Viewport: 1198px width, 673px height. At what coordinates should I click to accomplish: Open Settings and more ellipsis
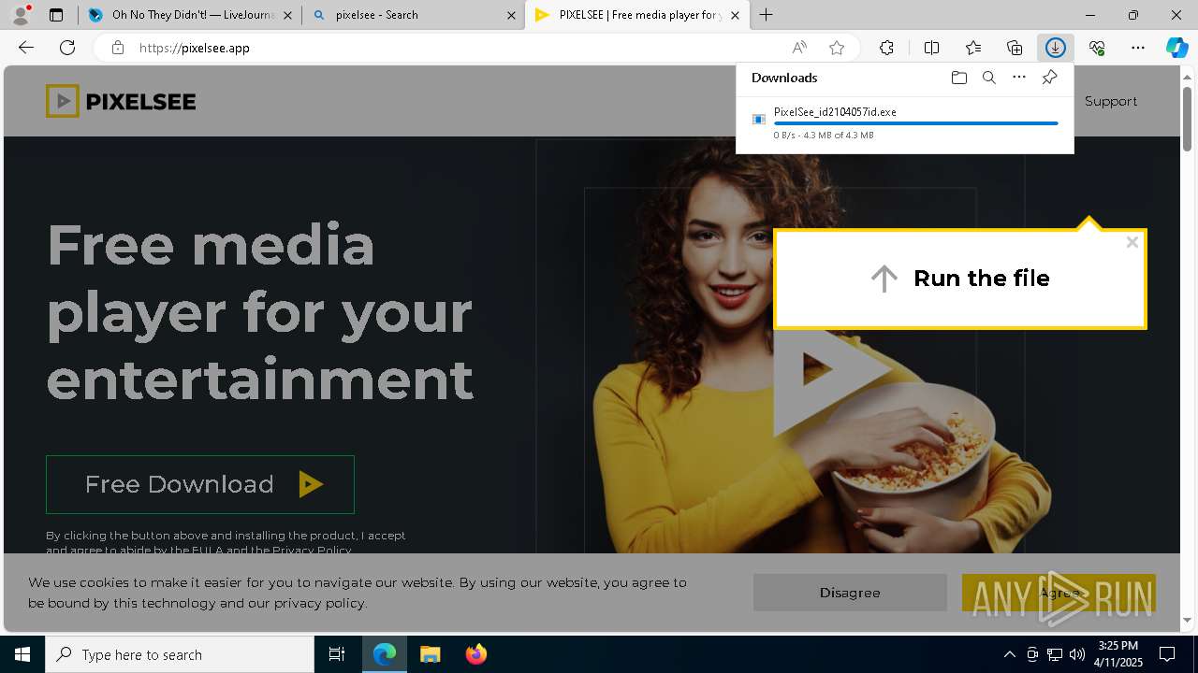point(1138,48)
